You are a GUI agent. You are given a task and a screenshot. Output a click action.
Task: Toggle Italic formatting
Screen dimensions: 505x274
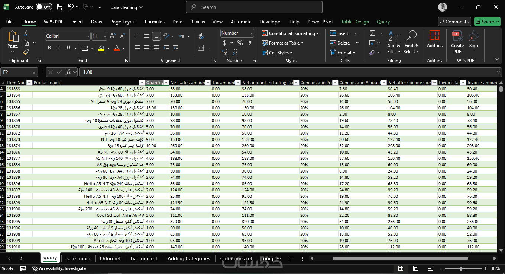59,48
